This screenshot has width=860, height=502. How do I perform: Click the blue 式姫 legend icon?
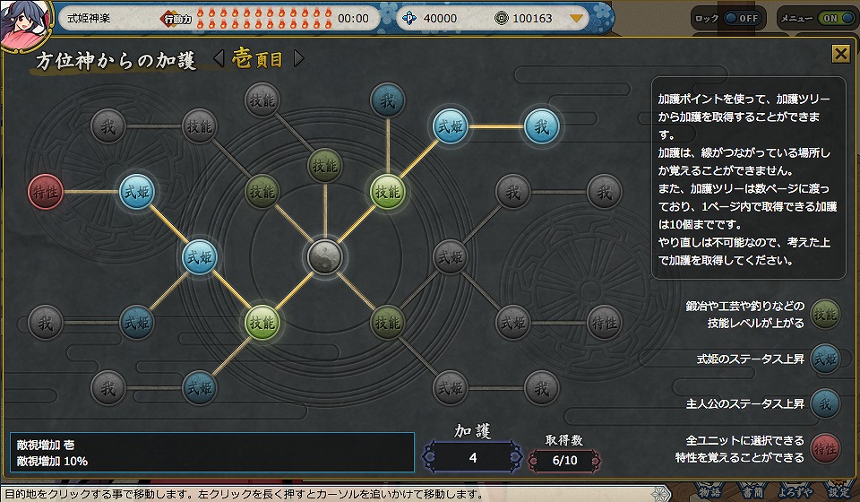click(x=825, y=359)
